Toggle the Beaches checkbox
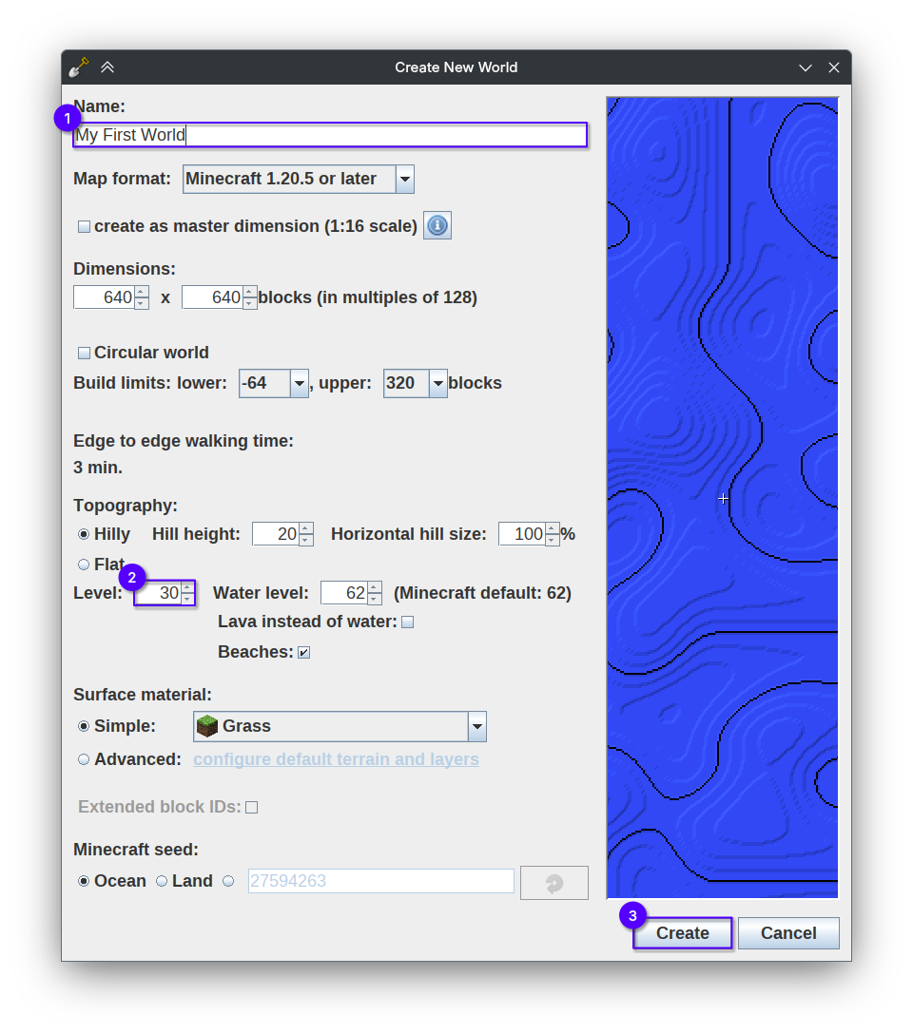Image resolution: width=913 pixels, height=1034 pixels. coord(303,652)
